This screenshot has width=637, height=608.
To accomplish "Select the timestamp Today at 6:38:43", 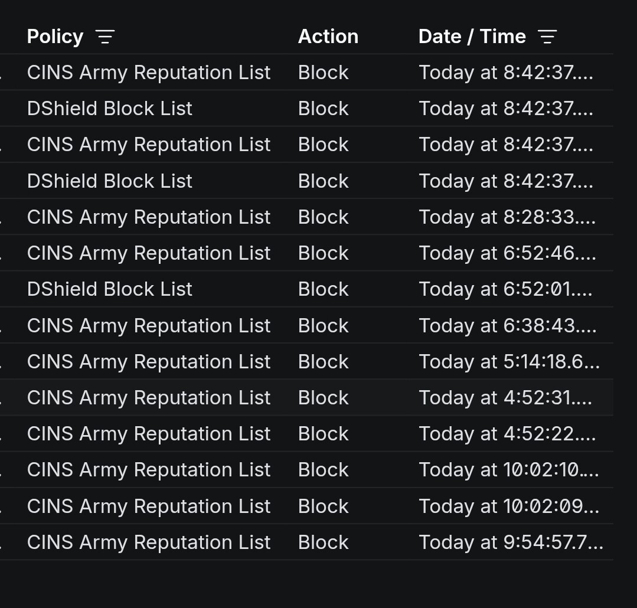I will (x=507, y=326).
